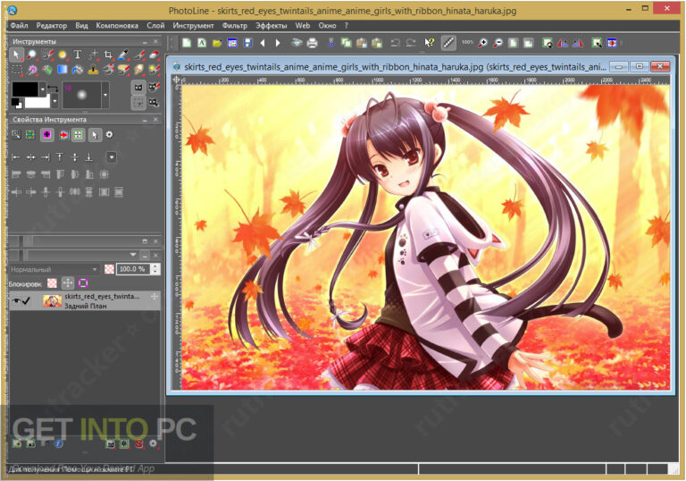
Task: Click the context help arrow-question icon
Action: [429, 43]
